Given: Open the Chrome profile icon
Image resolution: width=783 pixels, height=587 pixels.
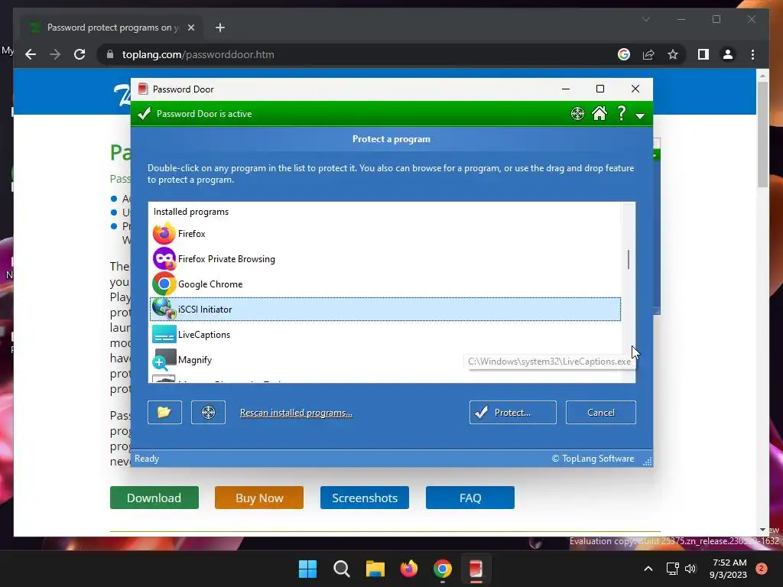Looking at the screenshot, I should point(728,54).
